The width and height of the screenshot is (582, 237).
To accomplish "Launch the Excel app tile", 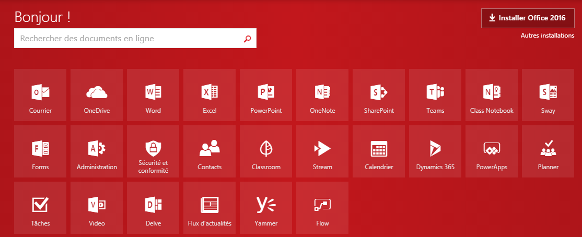I will click(x=209, y=95).
